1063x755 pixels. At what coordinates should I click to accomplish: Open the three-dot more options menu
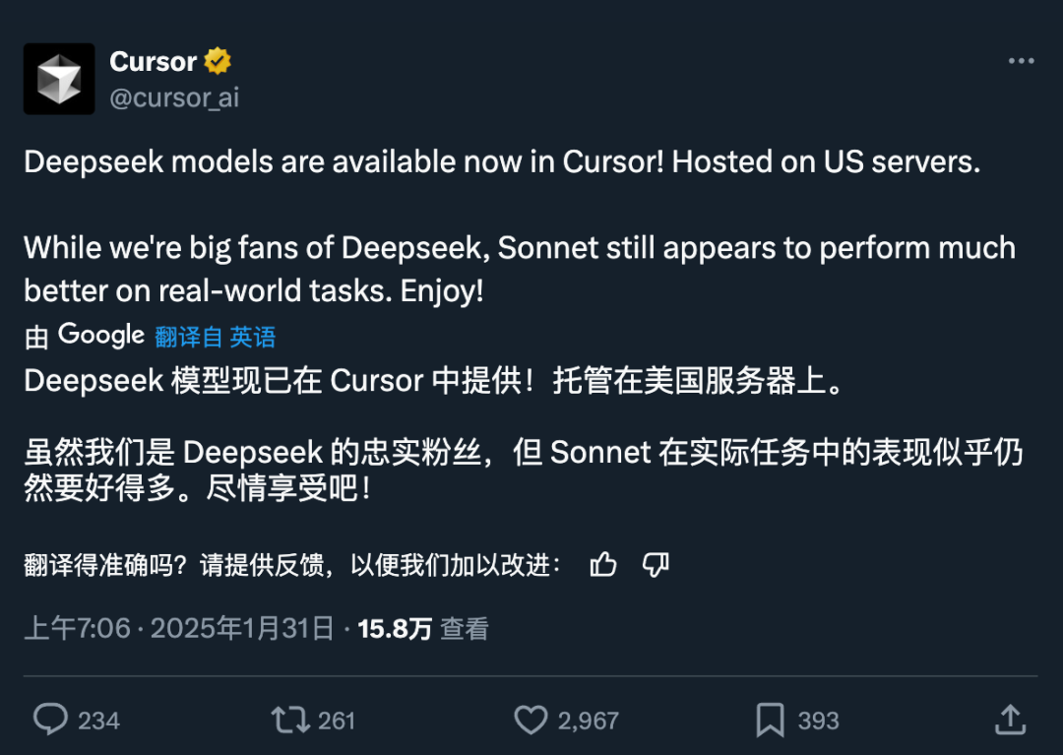1021,61
